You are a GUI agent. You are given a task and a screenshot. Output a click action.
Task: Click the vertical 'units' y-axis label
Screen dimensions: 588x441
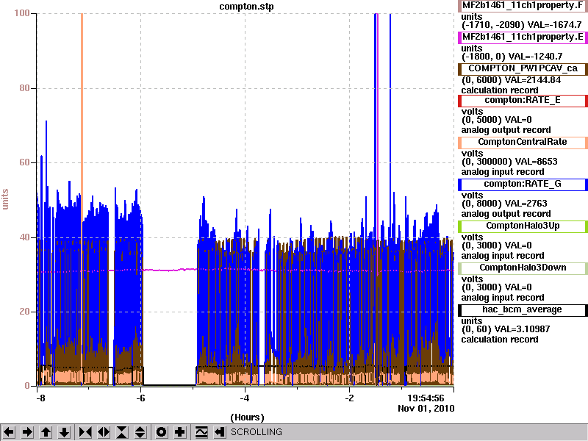pyautogui.click(x=5, y=199)
